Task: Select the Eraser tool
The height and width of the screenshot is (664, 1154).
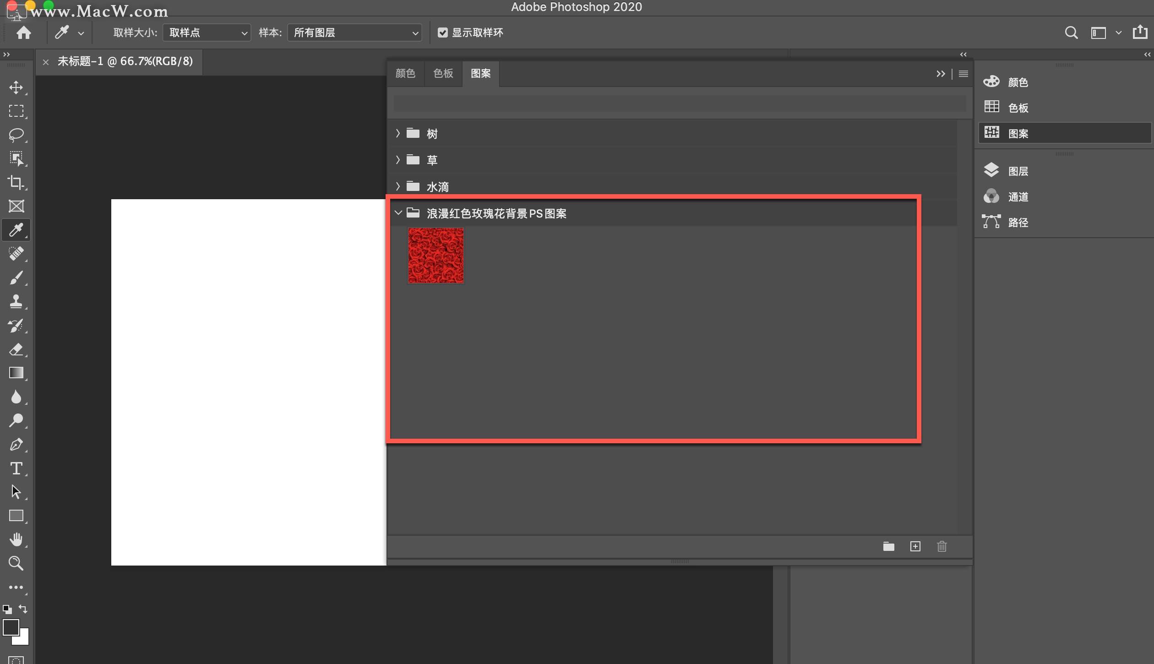Action: [x=16, y=349]
